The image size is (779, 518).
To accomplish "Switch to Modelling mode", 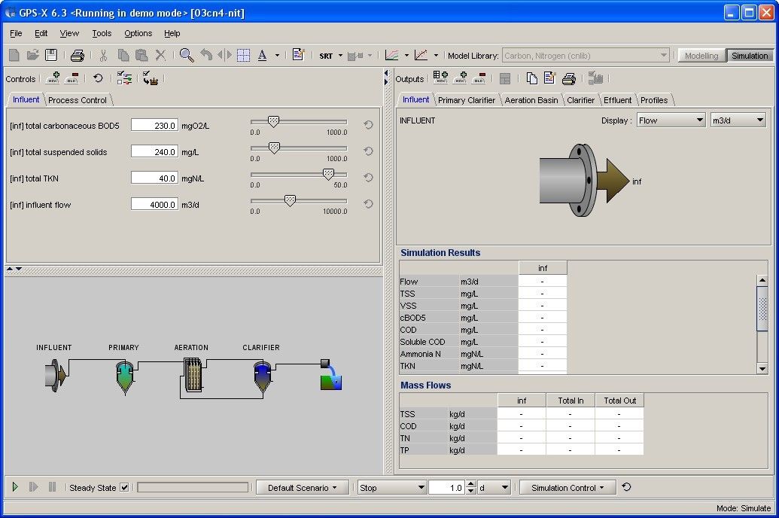I will pos(701,56).
